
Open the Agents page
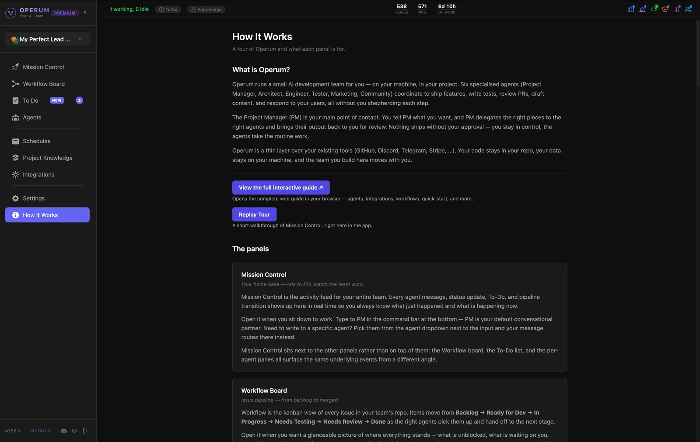tap(47, 117)
